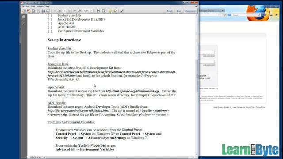Open the Tools pane
The image size is (283, 159).
(169, 11)
